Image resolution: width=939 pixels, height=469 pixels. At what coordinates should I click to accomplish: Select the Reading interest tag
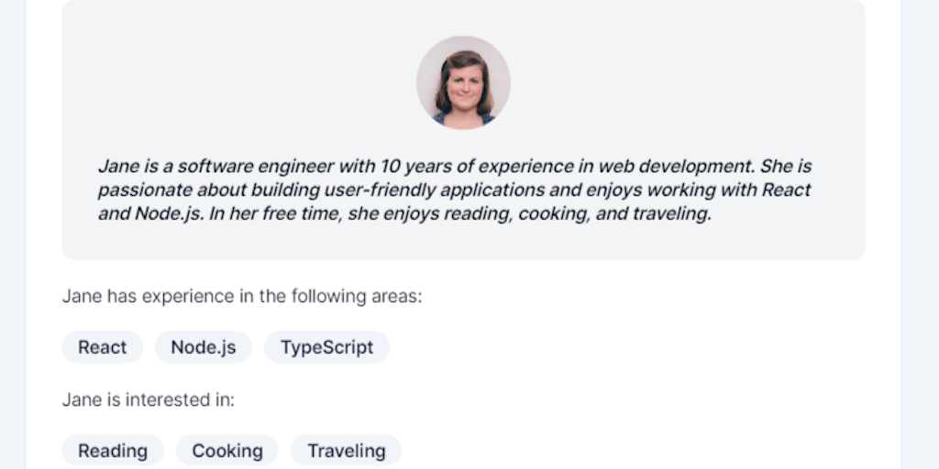coord(113,451)
